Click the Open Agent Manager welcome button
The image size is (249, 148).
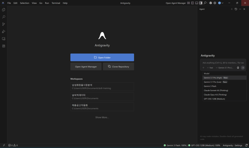click(x=86, y=66)
